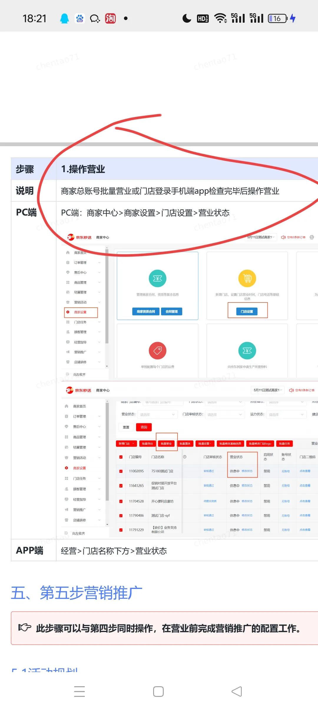318x711 pixels.
Task: Open 门店任务 in the lower screenshot sidebar
Action: (x=79, y=478)
